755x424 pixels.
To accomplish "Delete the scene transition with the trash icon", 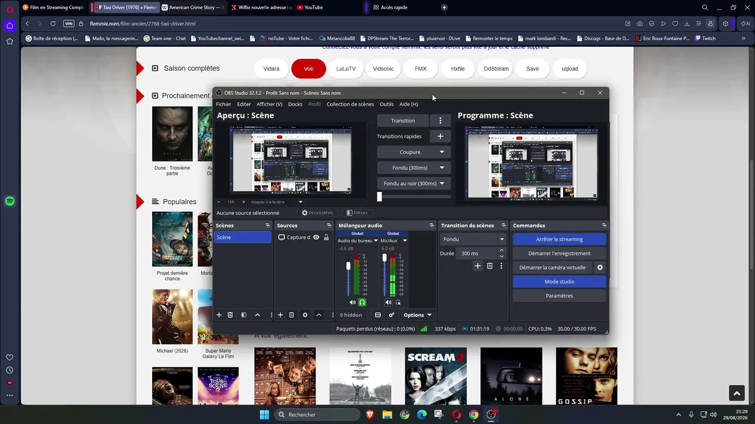I will [x=490, y=266].
